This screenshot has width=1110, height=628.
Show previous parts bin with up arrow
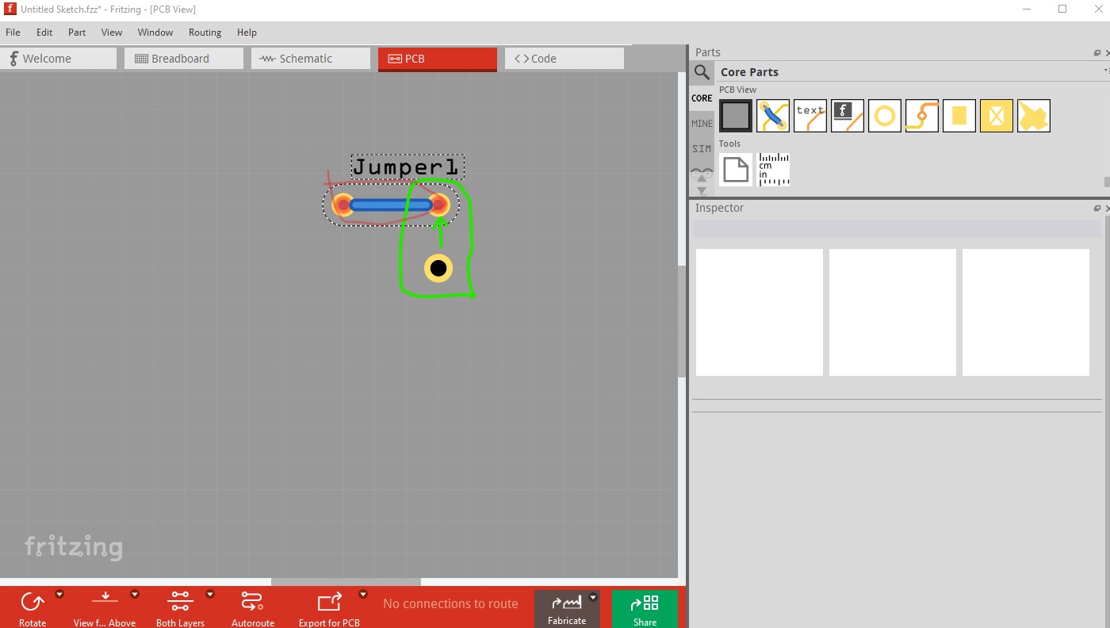click(x=702, y=180)
